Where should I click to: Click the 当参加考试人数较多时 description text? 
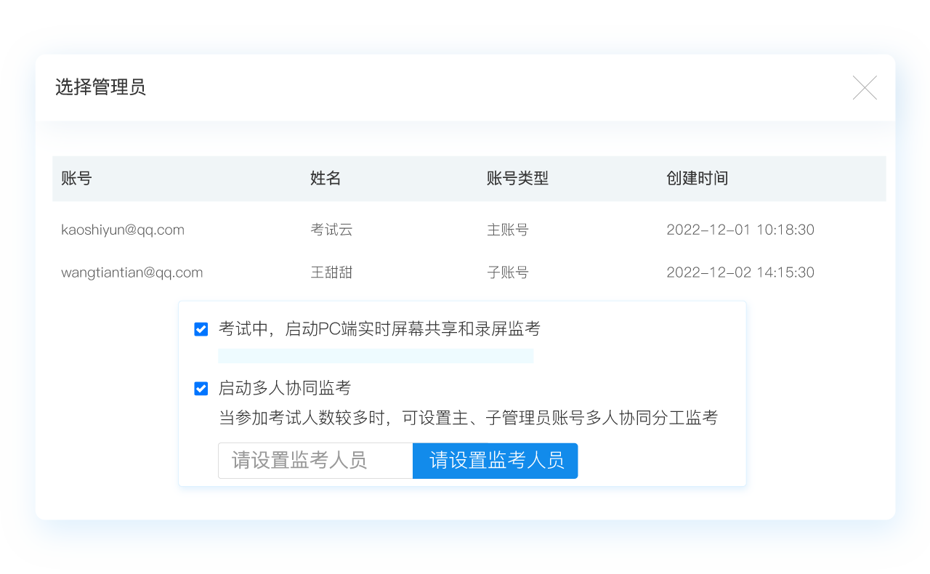[468, 419]
